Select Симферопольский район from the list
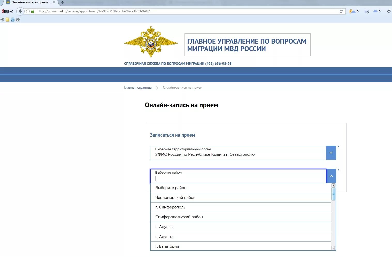This screenshot has height=257, width=392. click(x=241, y=217)
